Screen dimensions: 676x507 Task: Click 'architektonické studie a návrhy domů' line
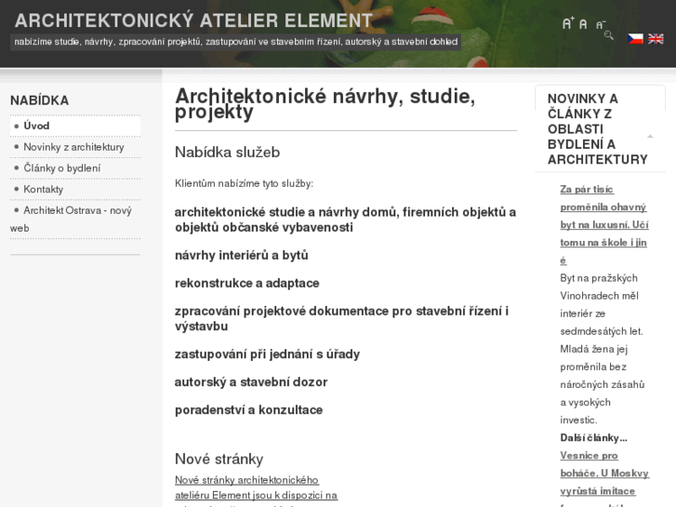[x=345, y=220]
